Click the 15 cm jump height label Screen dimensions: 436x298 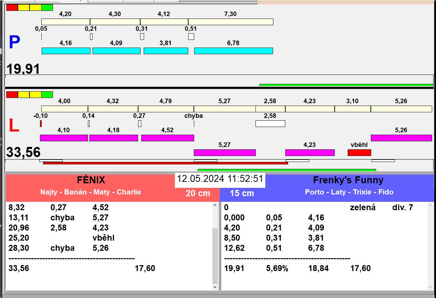[x=242, y=193]
